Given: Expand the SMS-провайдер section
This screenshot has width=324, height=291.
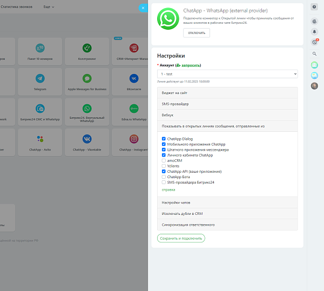Looking at the screenshot, I should [227, 104].
